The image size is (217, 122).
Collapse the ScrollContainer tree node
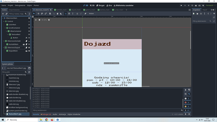tap(5, 28)
